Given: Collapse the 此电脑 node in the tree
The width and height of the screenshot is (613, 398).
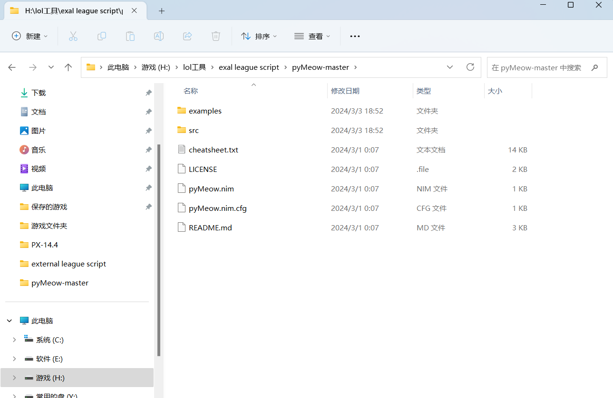Looking at the screenshot, I should (x=9, y=321).
